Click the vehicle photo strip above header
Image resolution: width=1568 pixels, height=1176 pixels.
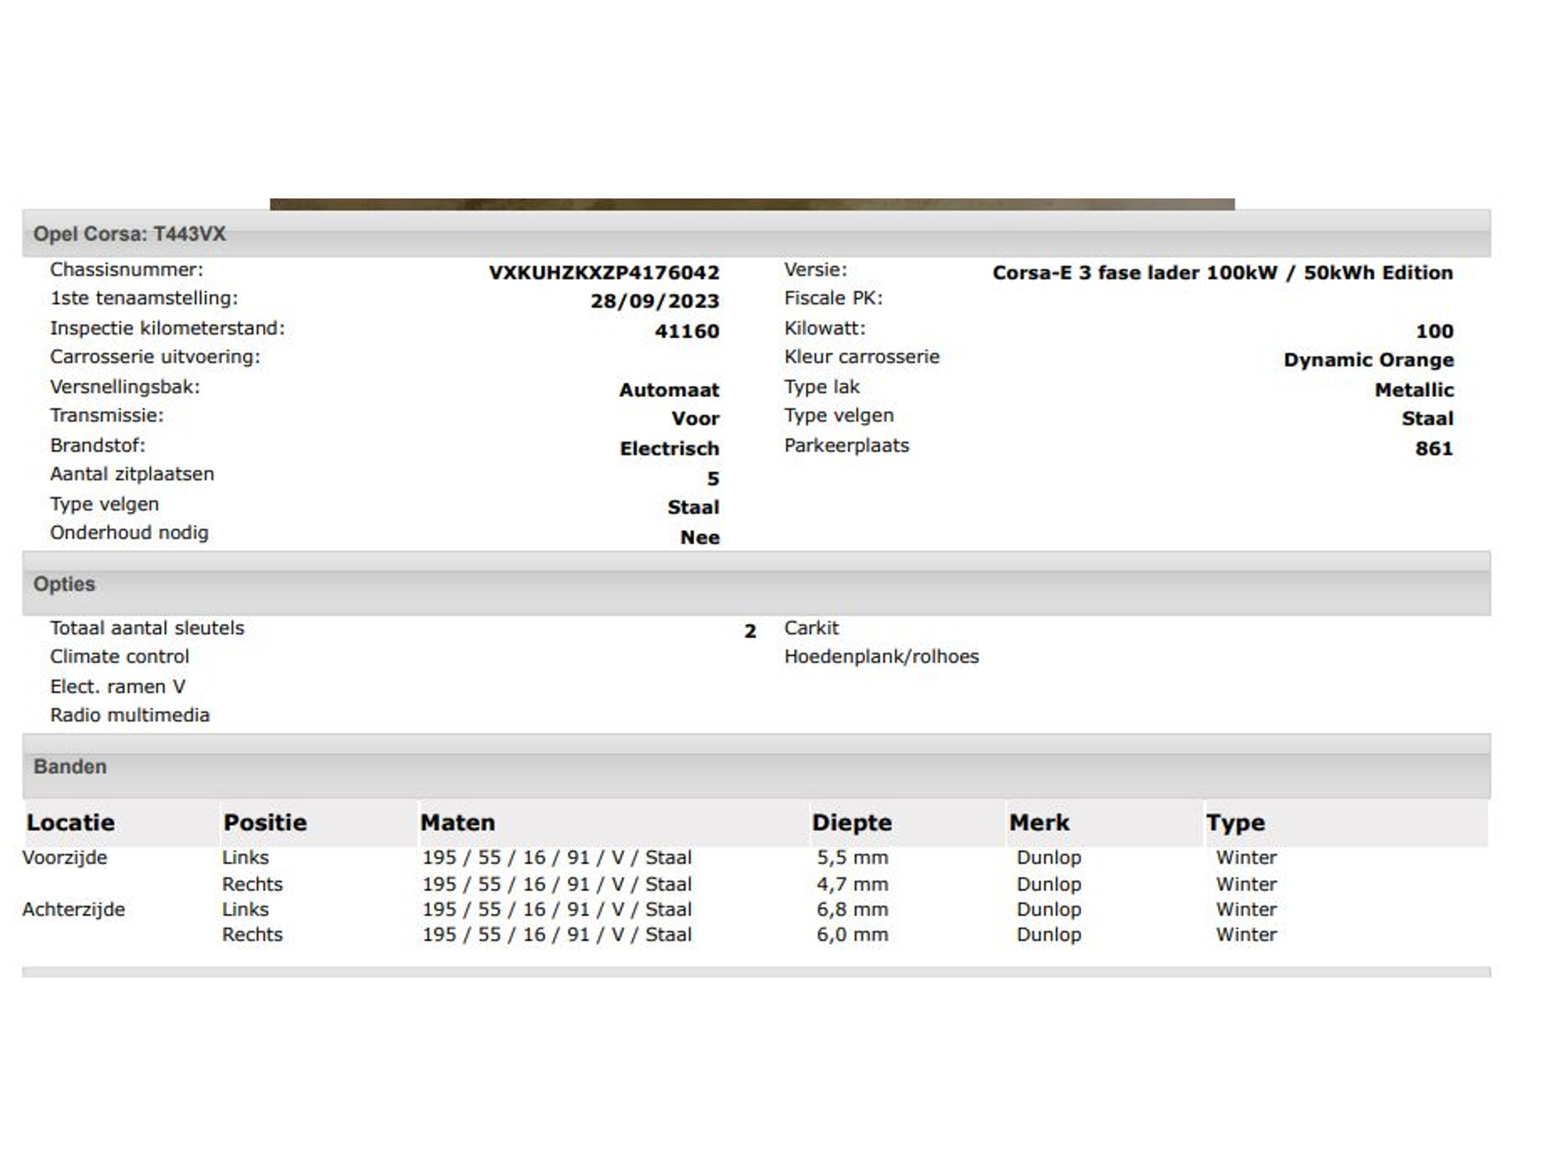click(x=751, y=204)
